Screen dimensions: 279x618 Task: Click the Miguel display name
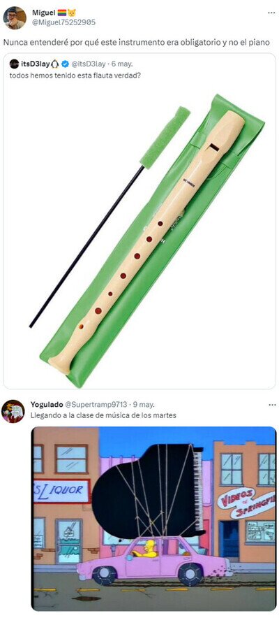coord(44,13)
